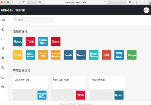
Task: Click the Safari share button
Action: [x=137, y=2]
